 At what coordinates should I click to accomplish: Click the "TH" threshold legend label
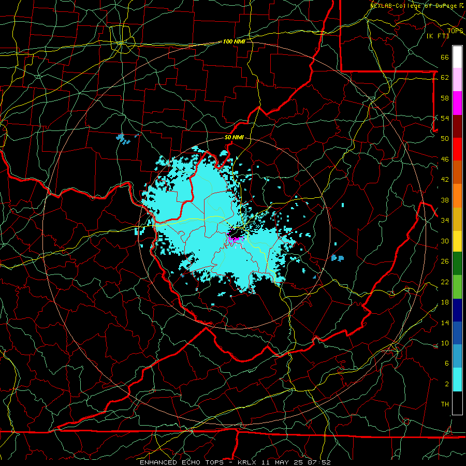point(445,404)
